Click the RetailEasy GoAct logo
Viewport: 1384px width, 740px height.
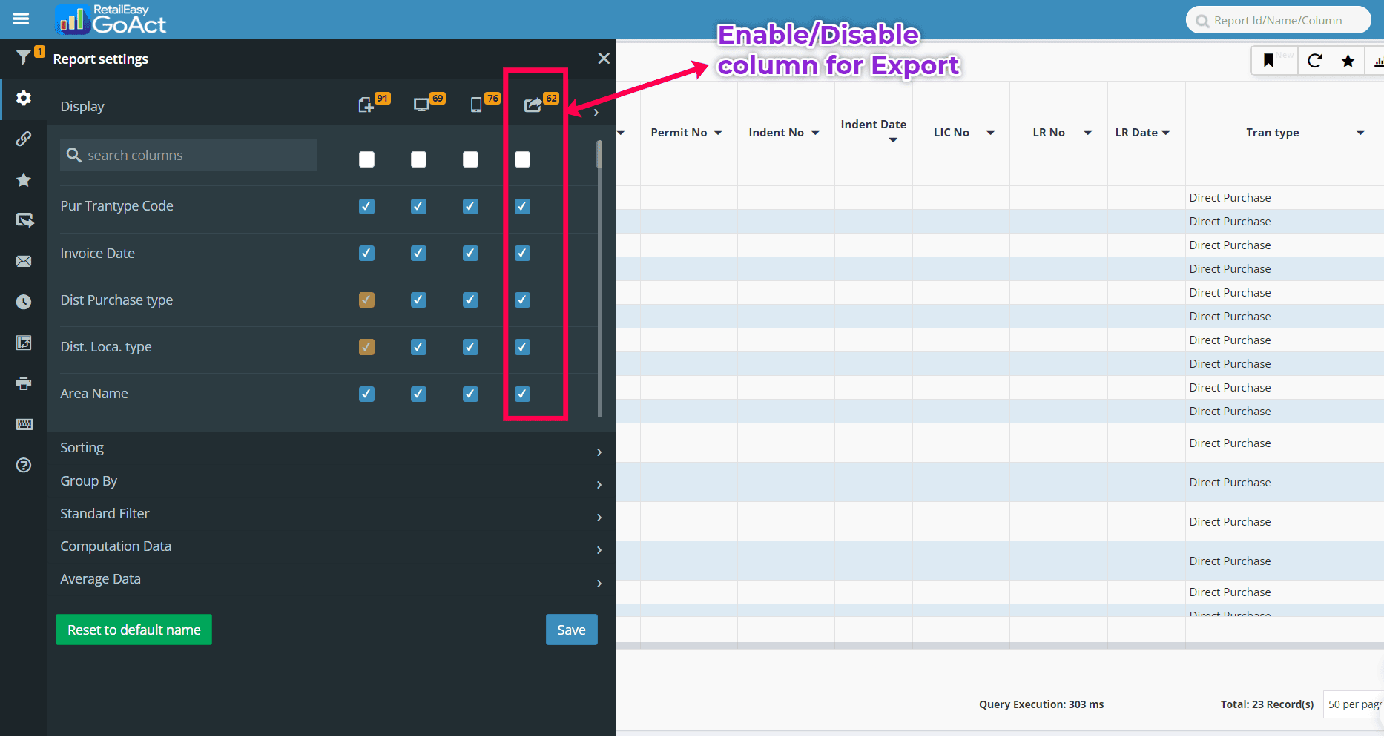pos(111,19)
